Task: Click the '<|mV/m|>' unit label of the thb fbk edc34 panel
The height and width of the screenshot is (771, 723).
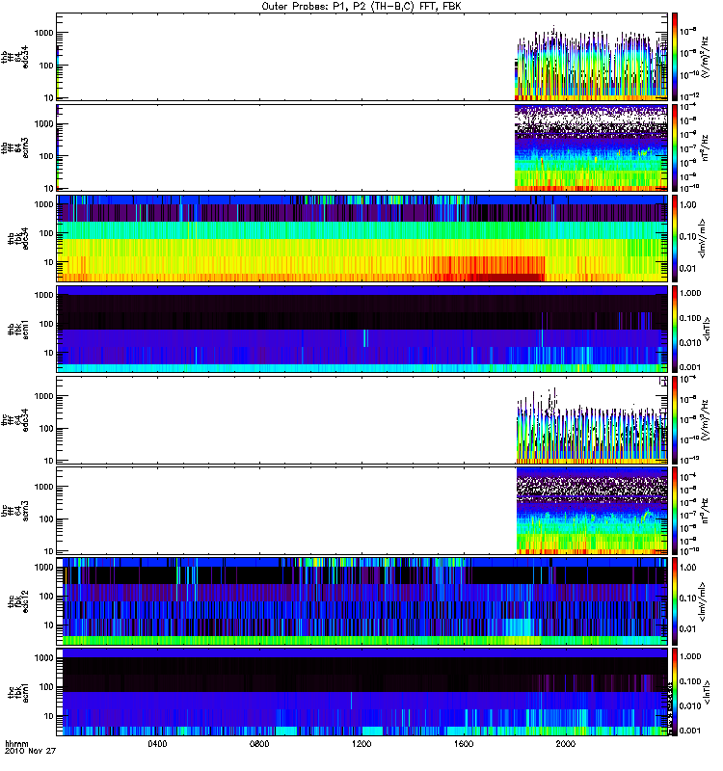Action: point(703,238)
